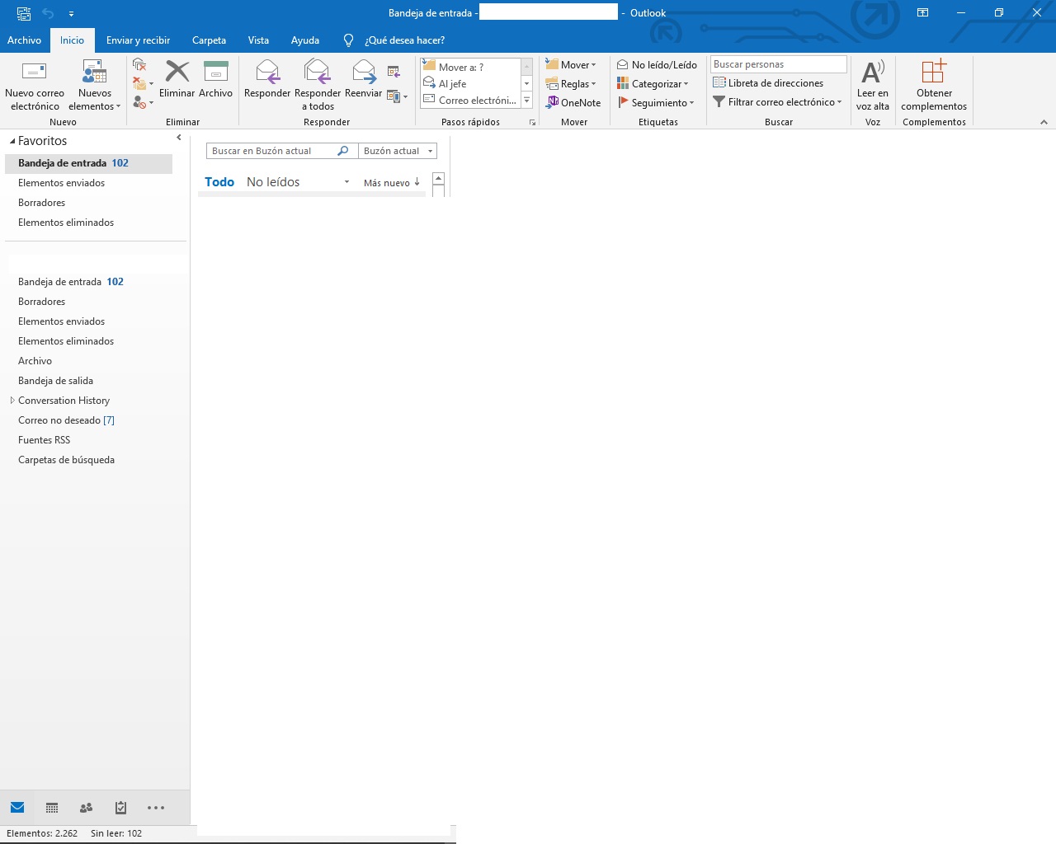The width and height of the screenshot is (1056, 844).
Task: Open Libreta de direcciones
Action: (768, 82)
